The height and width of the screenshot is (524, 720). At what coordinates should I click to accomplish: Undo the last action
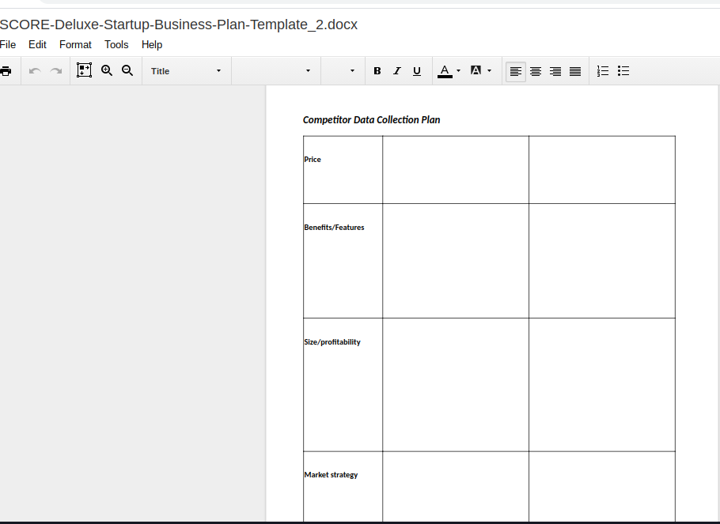34,70
